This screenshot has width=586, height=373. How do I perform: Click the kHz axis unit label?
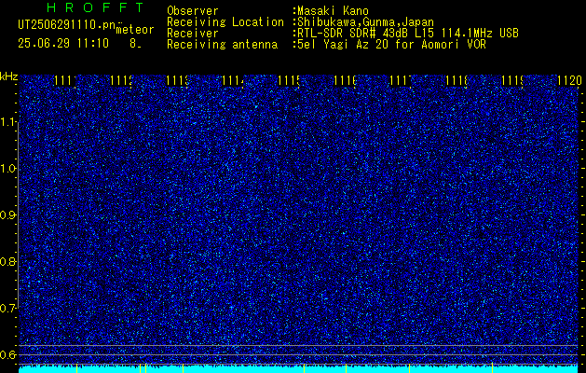tap(8, 76)
